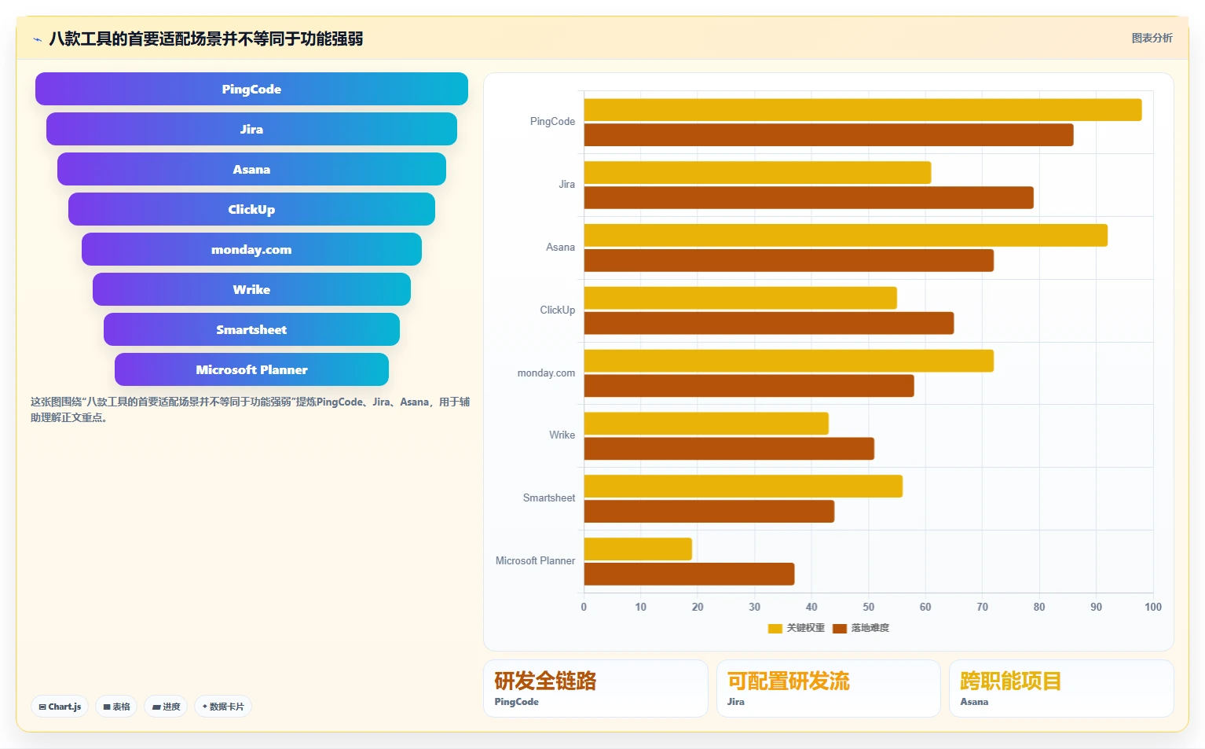Click monday.com yellow 关键权重 bar
Screen dimensions: 1205x749
[789, 361]
